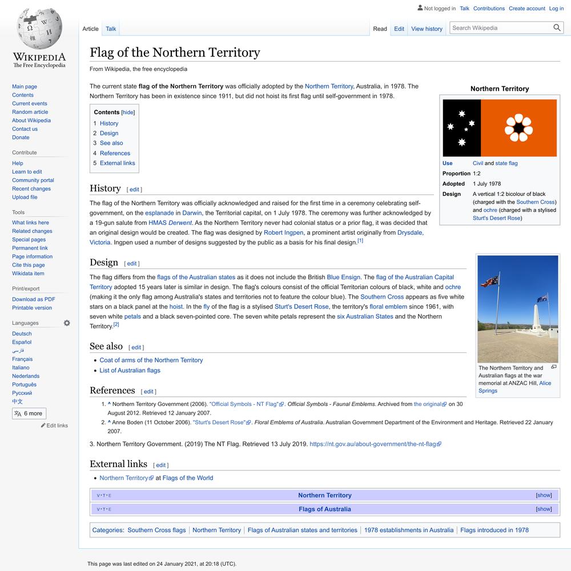Click Printable version link
571x571 pixels.
tap(32, 308)
